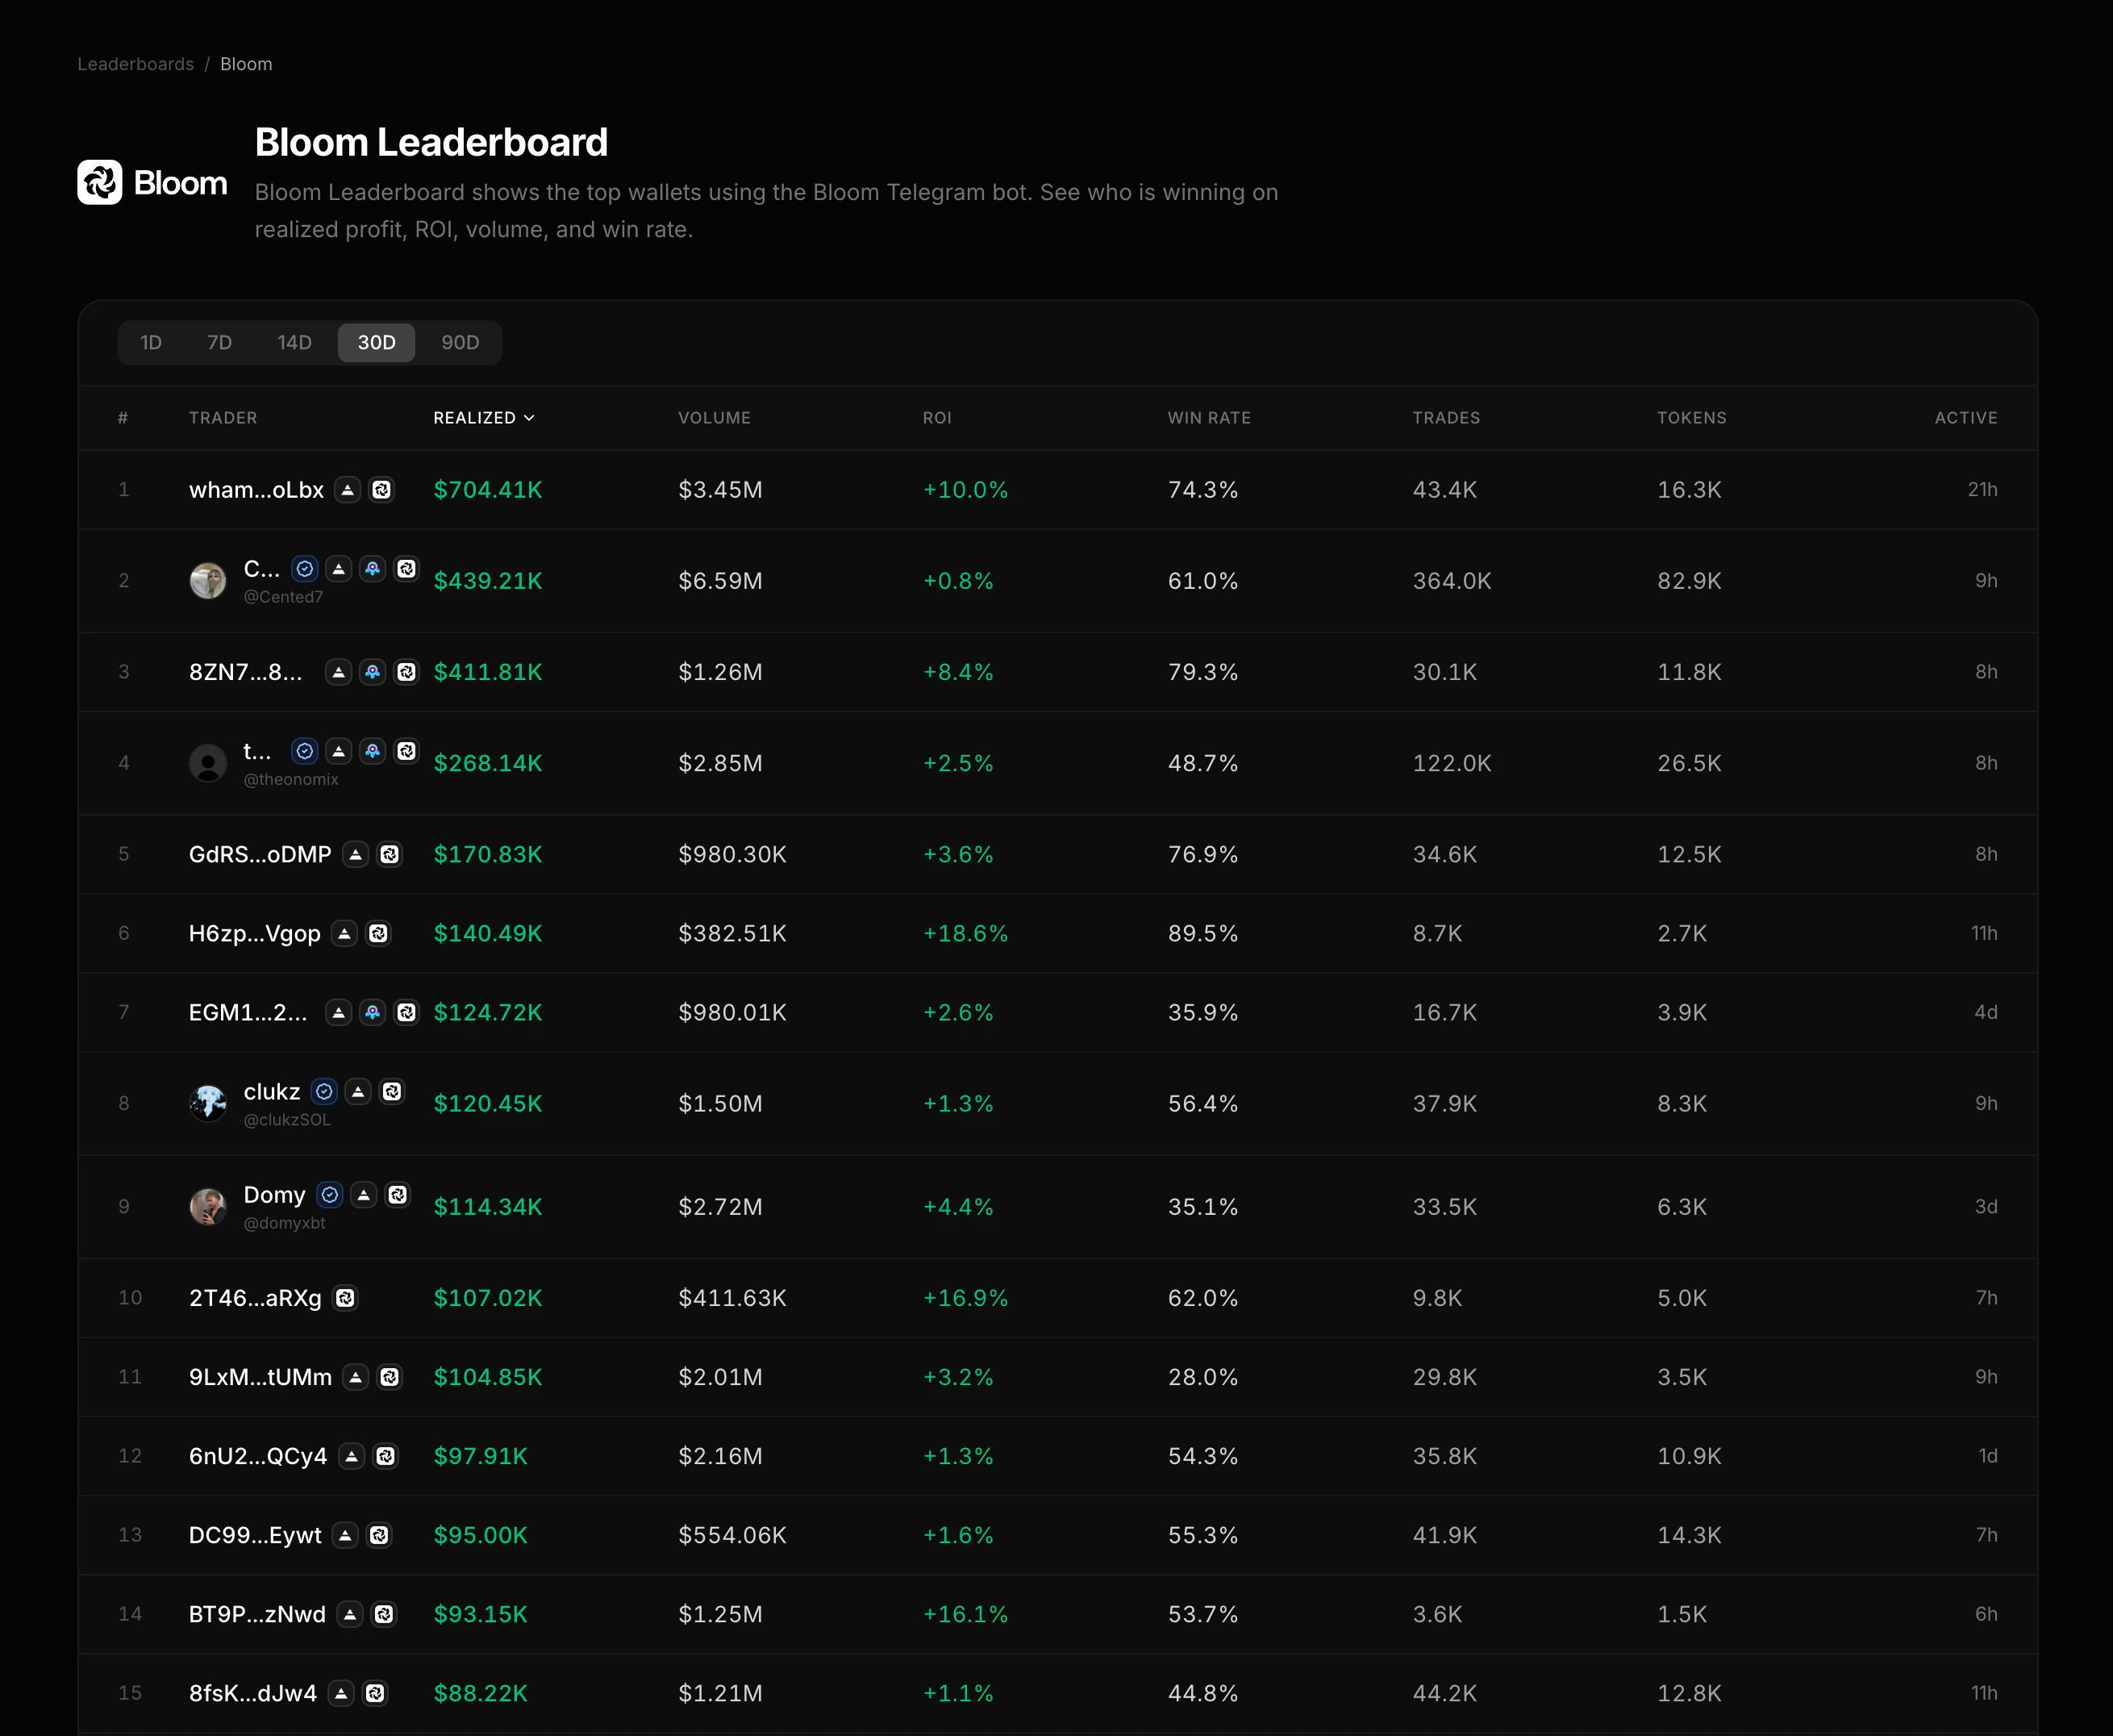
Task: Click the $704.41K realized value
Action: click(x=488, y=490)
